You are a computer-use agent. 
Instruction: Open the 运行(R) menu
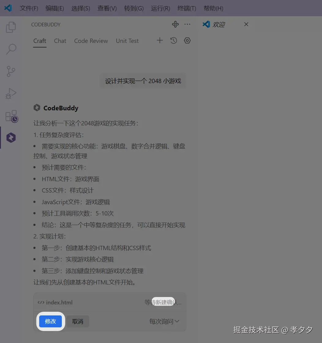(160, 8)
